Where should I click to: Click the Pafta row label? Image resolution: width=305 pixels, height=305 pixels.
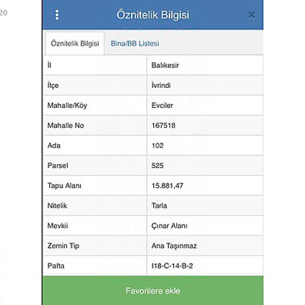coord(56,266)
